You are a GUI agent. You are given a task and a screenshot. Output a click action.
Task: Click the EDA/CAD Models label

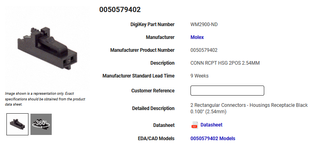pyautogui.click(x=156, y=139)
